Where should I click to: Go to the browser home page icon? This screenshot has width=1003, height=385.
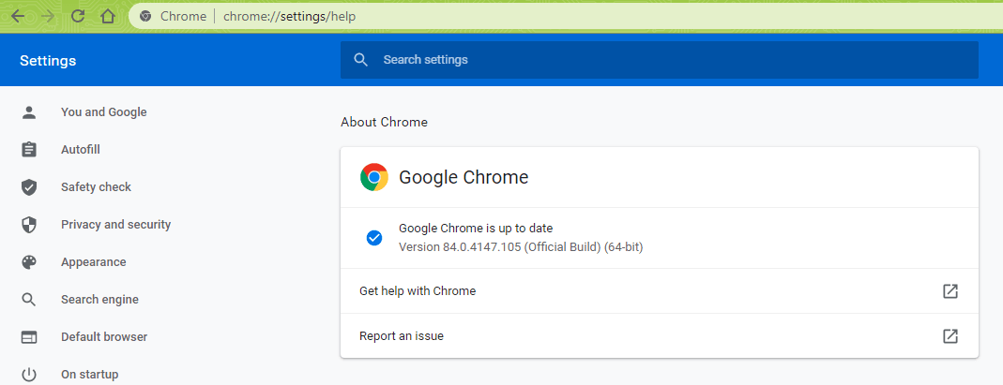pos(108,16)
